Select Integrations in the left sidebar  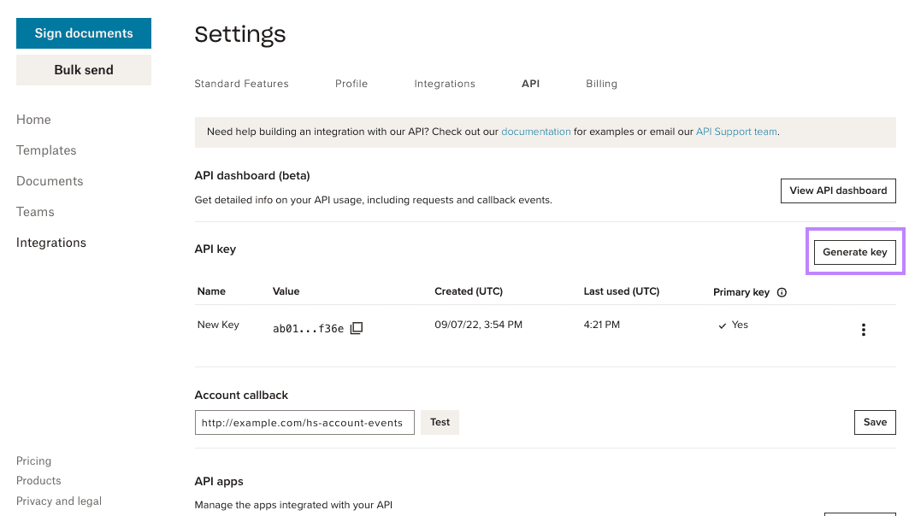51,243
